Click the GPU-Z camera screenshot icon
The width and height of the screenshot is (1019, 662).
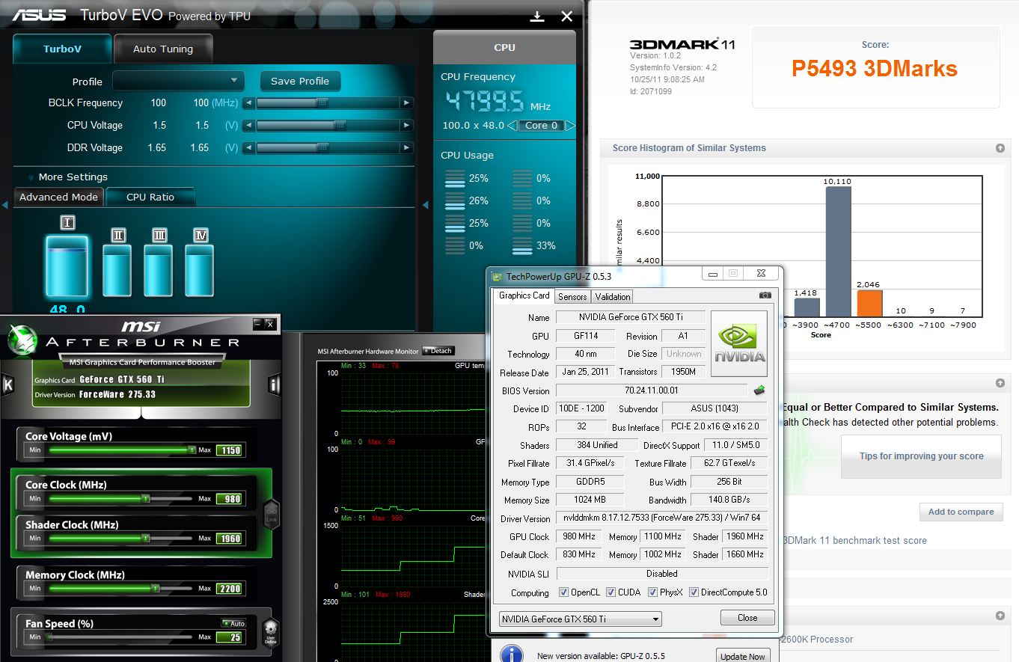pos(765,296)
